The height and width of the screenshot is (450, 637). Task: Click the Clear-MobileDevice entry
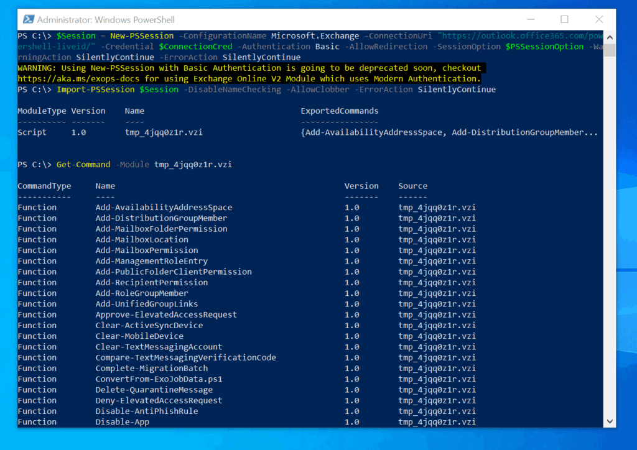tap(139, 336)
